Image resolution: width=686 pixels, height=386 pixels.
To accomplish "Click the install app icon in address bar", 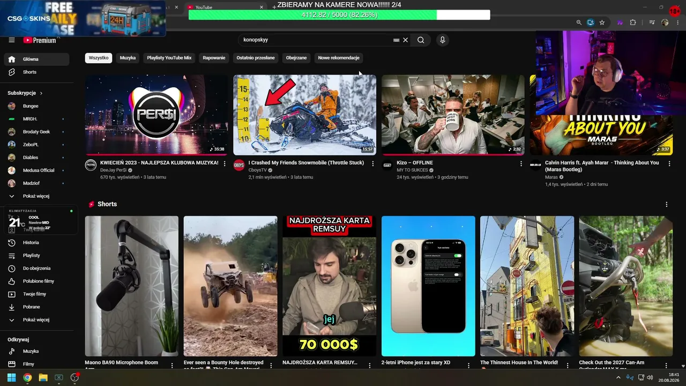I will point(591,23).
